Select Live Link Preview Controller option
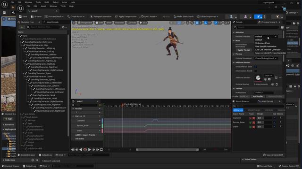302x169 pixels. pos(268,50)
